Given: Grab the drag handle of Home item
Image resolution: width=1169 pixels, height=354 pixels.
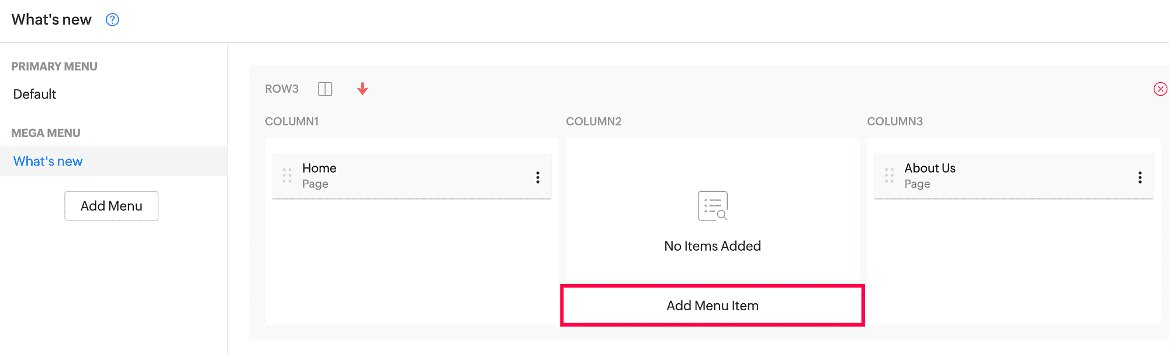Looking at the screenshot, I should pyautogui.click(x=287, y=176).
